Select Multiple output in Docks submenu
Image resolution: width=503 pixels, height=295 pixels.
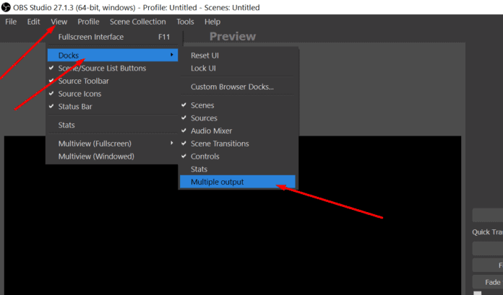(218, 182)
